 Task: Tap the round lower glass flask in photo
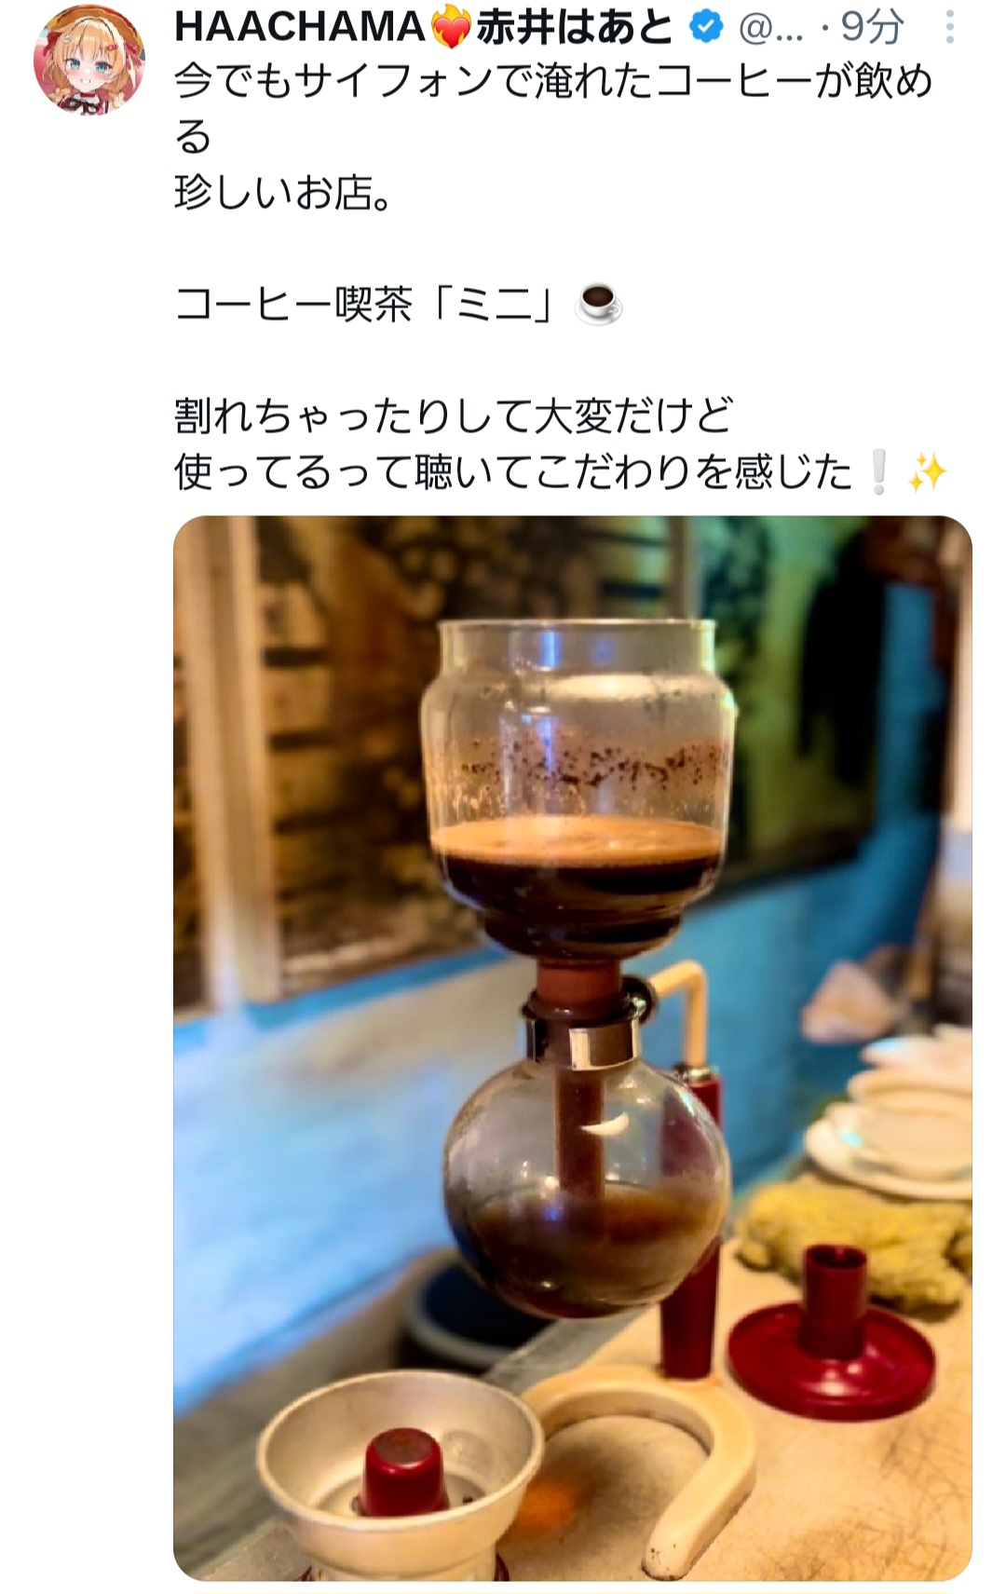point(583,1190)
